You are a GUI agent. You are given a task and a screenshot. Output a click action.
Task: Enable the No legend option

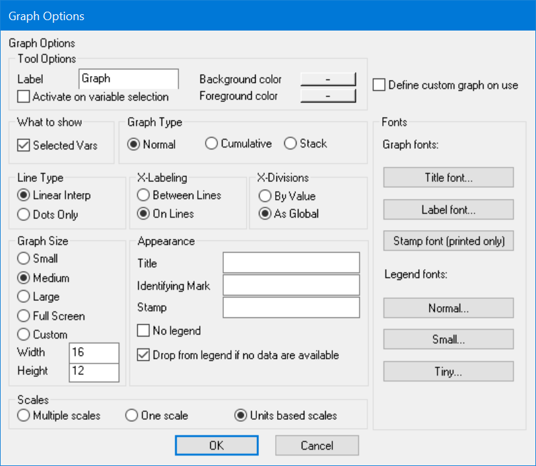(x=144, y=331)
